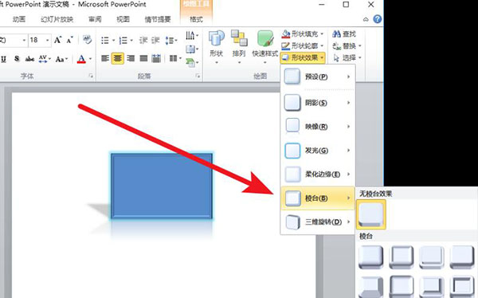Select the thumbnail under 无棱台效果
478x298 pixels.
[x=371, y=214]
